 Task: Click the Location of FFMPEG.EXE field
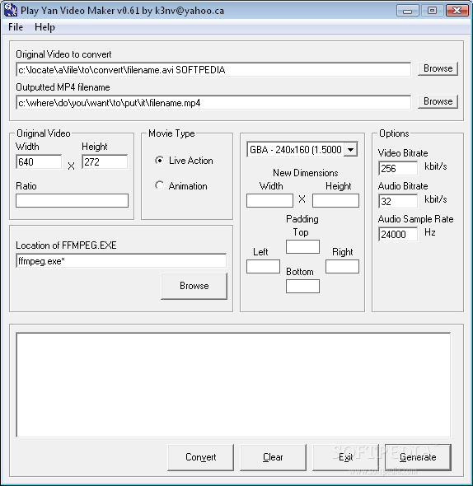[x=121, y=261]
